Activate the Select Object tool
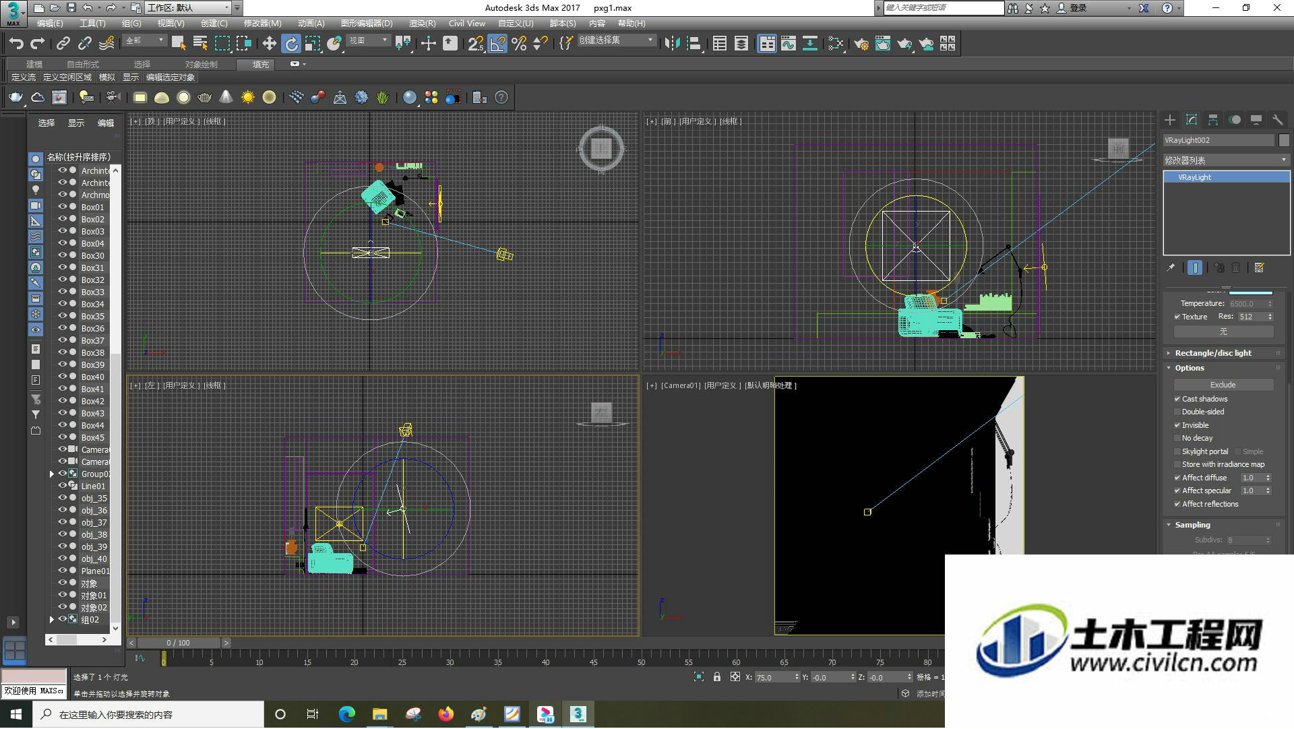Image resolution: width=1294 pixels, height=729 pixels. (179, 44)
